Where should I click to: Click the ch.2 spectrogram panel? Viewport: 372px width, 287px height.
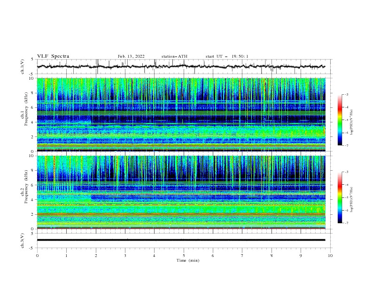181,192
